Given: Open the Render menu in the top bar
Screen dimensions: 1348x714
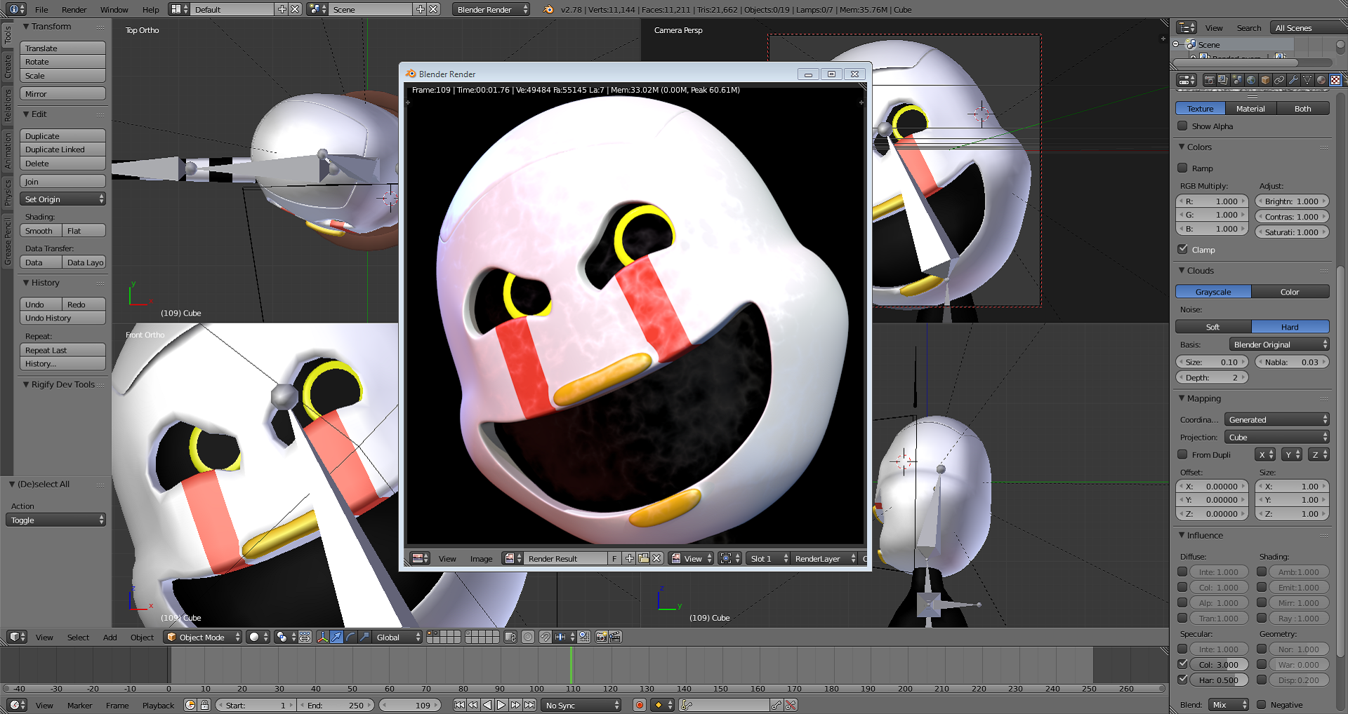Looking at the screenshot, I should [x=74, y=10].
